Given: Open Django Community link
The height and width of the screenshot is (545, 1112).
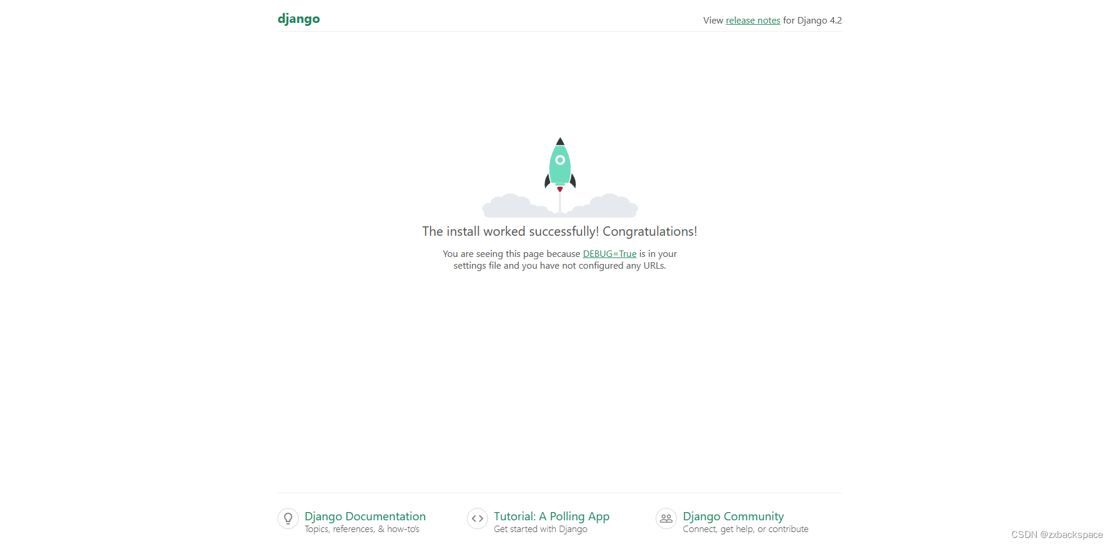Looking at the screenshot, I should pyautogui.click(x=733, y=516).
